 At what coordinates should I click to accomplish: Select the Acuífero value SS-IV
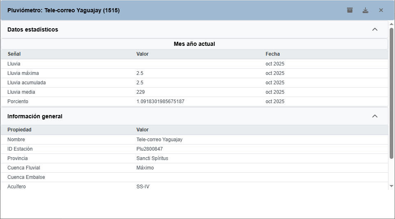(x=143, y=187)
